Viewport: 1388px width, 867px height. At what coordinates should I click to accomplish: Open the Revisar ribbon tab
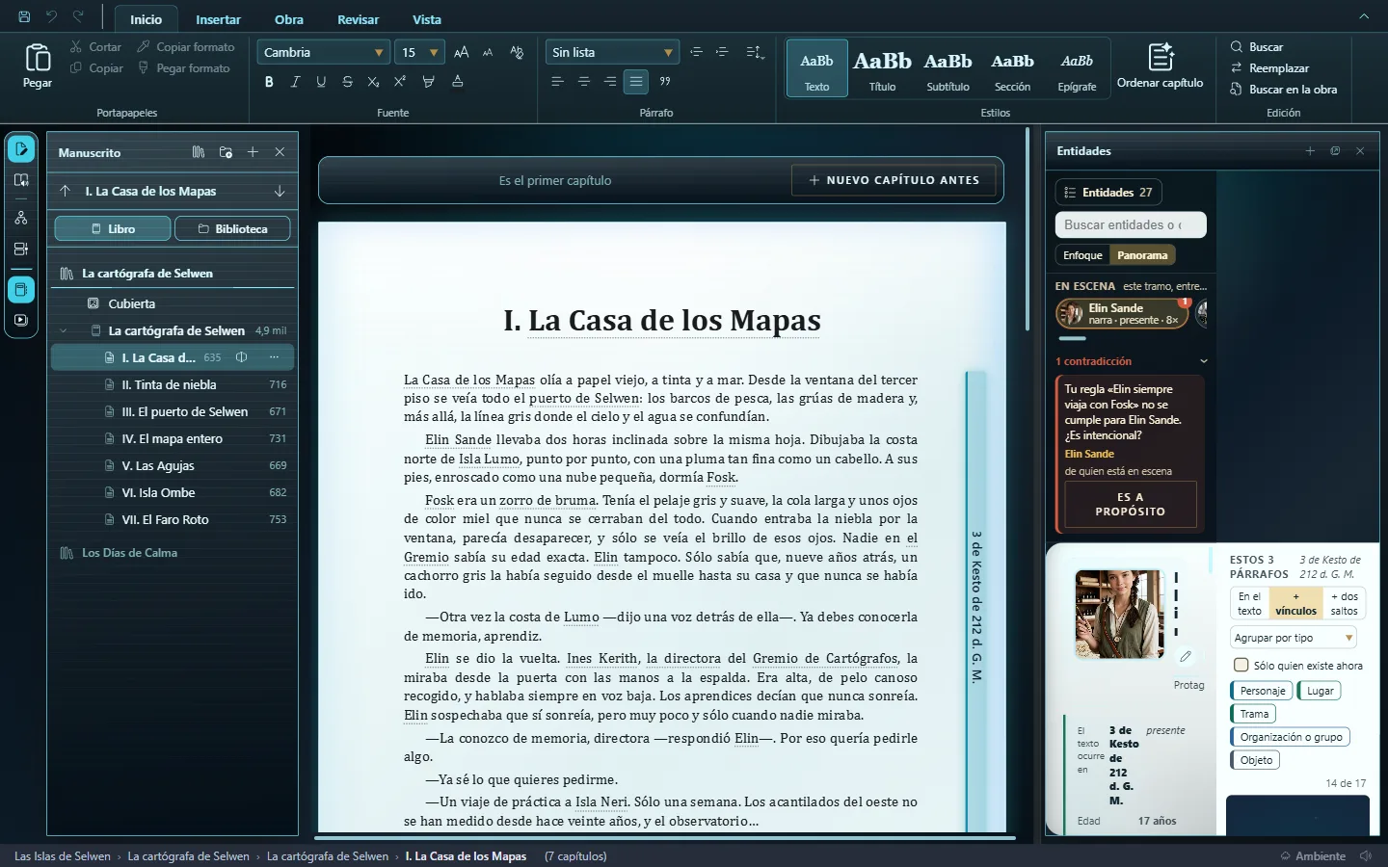(x=358, y=19)
